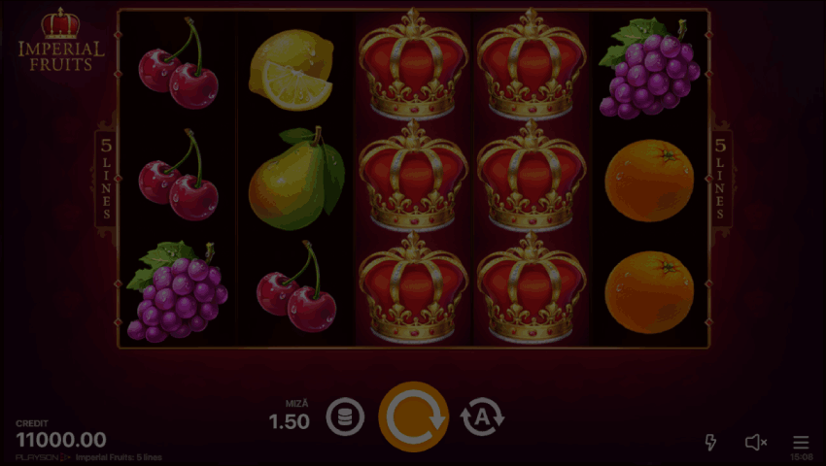The width and height of the screenshot is (826, 466).
Task: Click the grapes on reel one
Action: coord(177,291)
